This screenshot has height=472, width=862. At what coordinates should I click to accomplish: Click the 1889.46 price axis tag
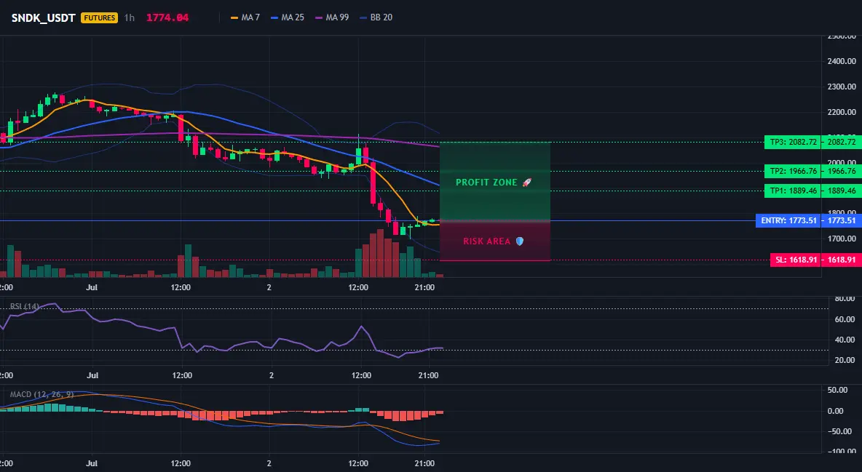coord(841,191)
